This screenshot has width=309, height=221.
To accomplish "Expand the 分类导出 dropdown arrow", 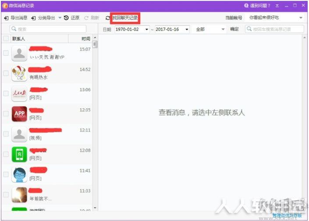I will 60,18.
